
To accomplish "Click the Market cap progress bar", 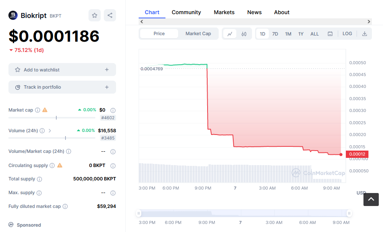I will tap(52, 118).
